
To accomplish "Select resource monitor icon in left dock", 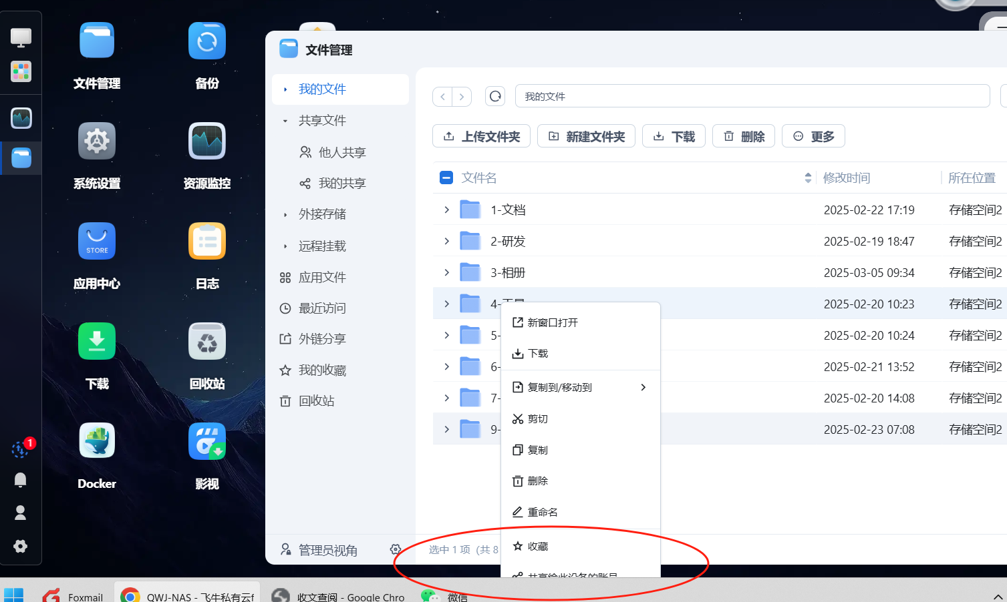I will point(21,118).
